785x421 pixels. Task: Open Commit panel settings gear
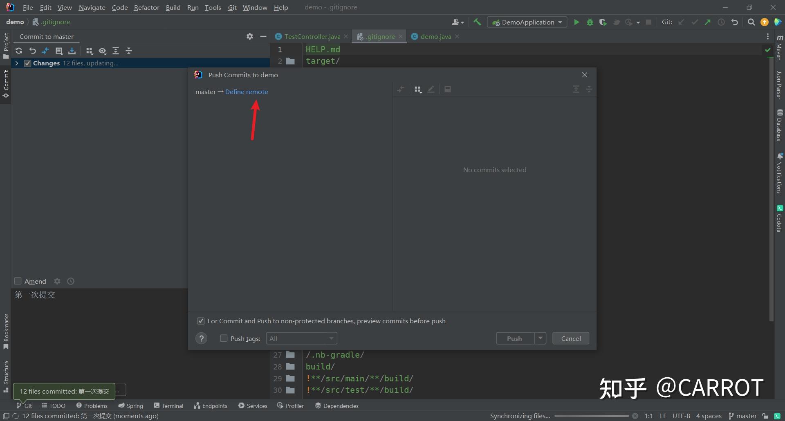(x=250, y=36)
